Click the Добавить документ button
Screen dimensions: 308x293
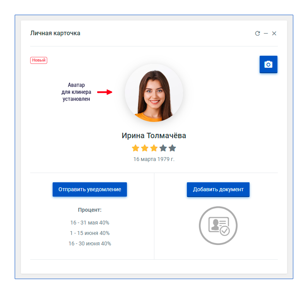coord(218,189)
